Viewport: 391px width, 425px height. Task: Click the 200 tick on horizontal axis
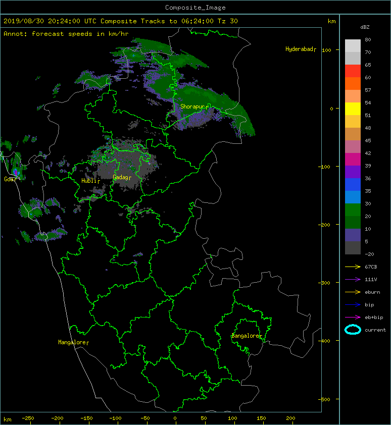point(290,418)
